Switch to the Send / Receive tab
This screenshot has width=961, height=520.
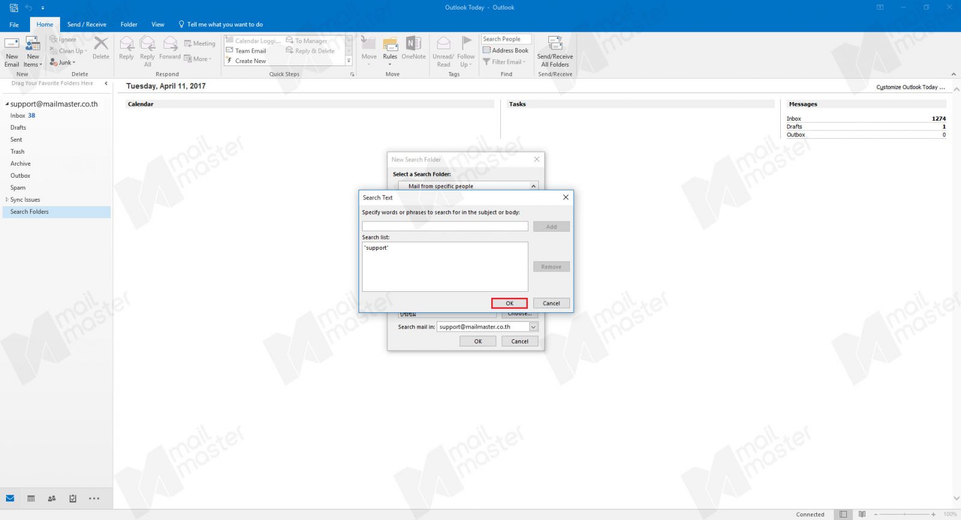tap(86, 25)
